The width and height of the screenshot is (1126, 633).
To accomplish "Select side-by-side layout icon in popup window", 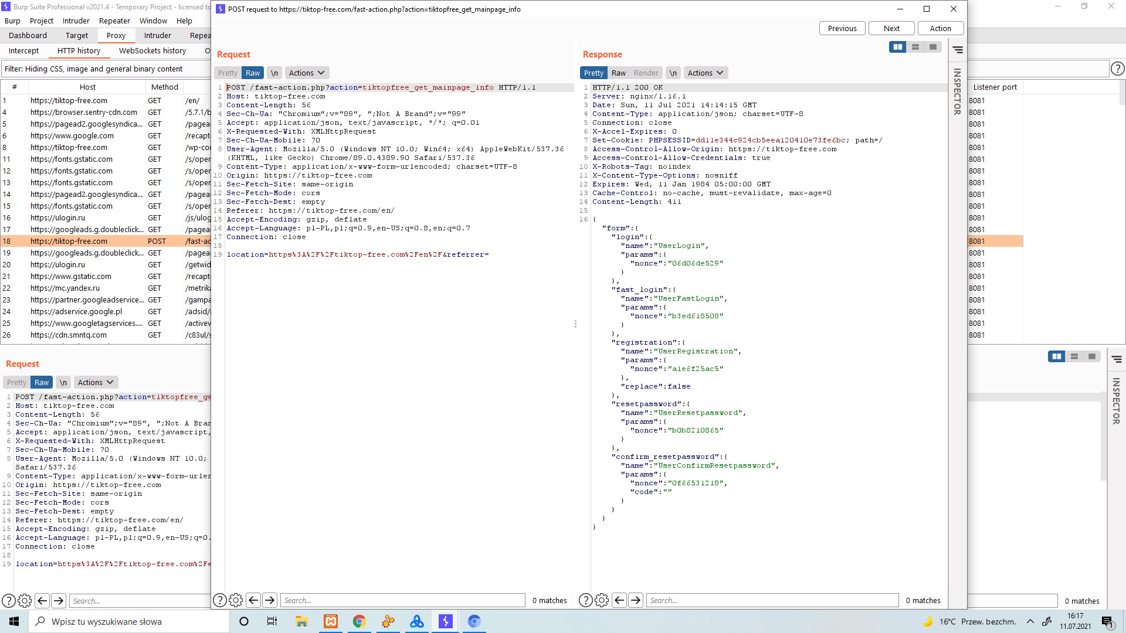I will tap(897, 47).
